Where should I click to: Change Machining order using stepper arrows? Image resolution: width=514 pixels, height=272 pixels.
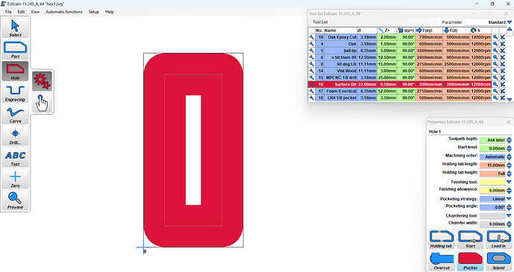click(509, 156)
